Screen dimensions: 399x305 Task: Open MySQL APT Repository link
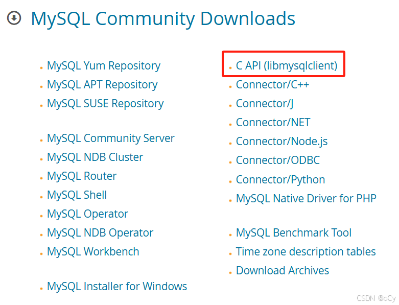[102, 85]
